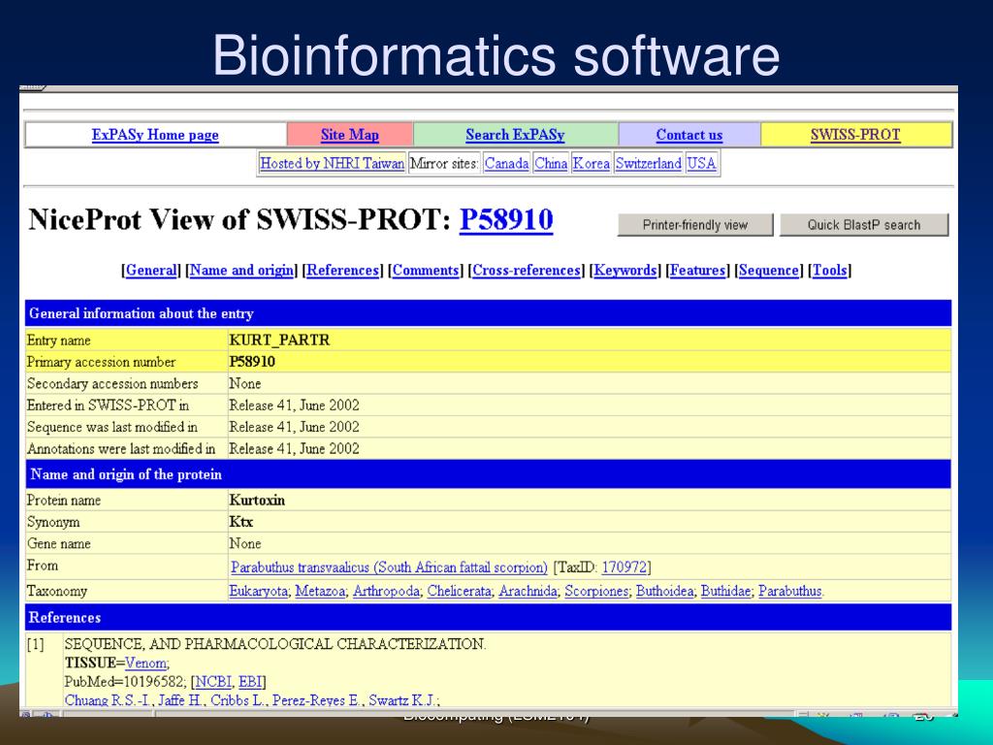Open the P58910 link in the page heading
The image size is (993, 745).
pos(506,220)
